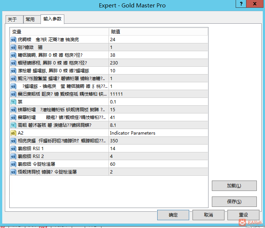Click integer icon of row with value 230
265x228 pixels.
pyautogui.click(x=13, y=63)
